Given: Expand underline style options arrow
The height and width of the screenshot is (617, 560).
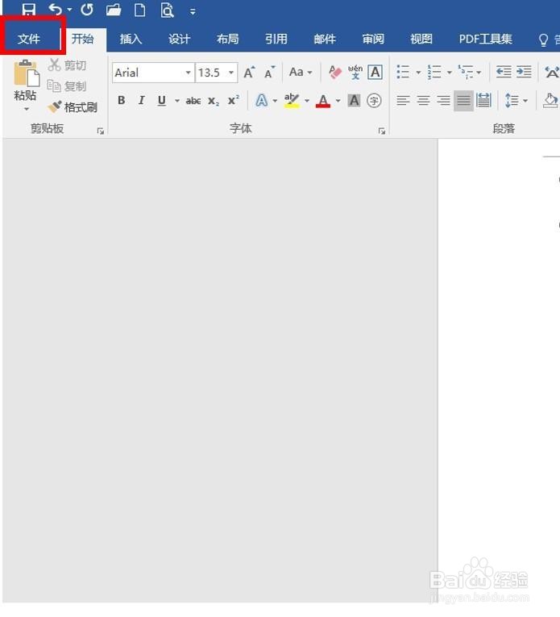Looking at the screenshot, I should 177,101.
